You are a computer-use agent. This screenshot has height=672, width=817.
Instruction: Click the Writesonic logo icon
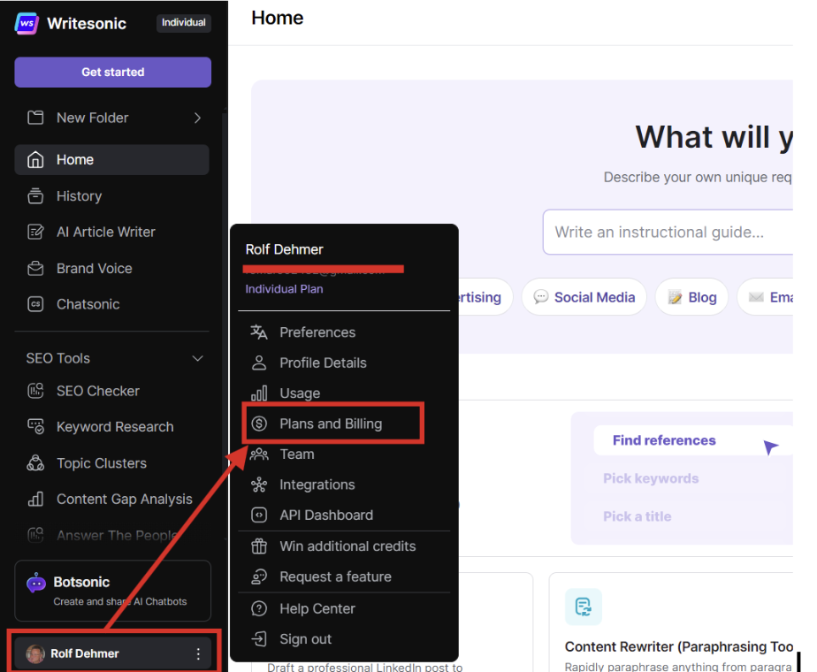click(x=27, y=24)
